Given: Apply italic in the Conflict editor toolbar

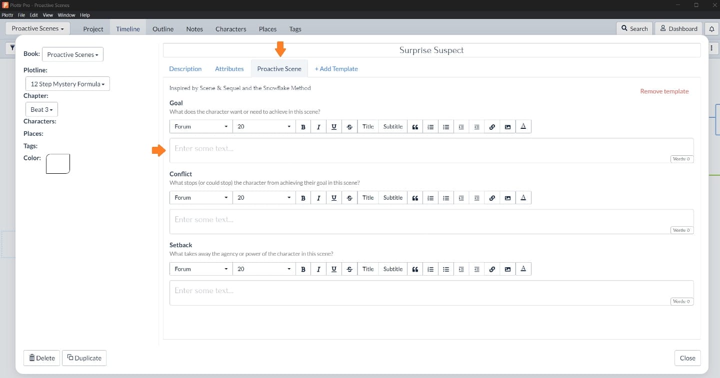Looking at the screenshot, I should click(x=318, y=198).
